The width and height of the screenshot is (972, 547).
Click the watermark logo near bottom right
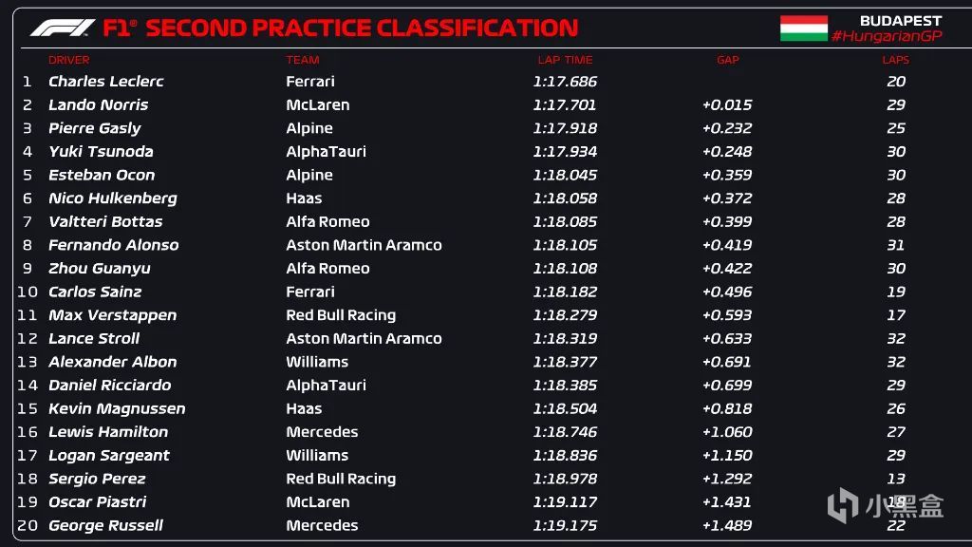886,505
